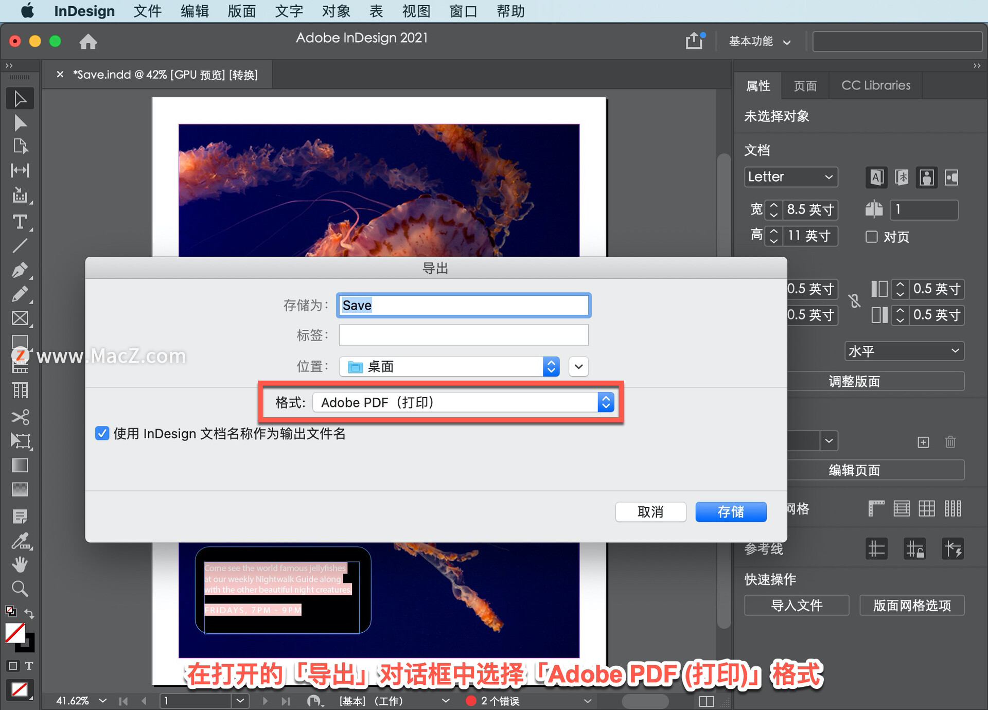
Task: Toggle text formatting affects T button
Action: pyautogui.click(x=29, y=666)
